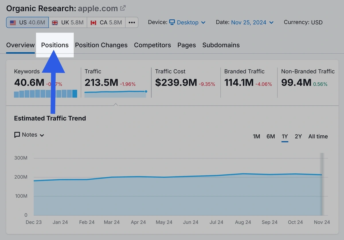Set chart range to 2Y

298,137
